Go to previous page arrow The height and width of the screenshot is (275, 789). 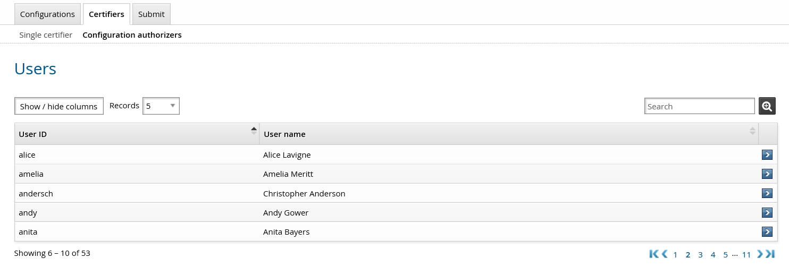tap(665, 254)
